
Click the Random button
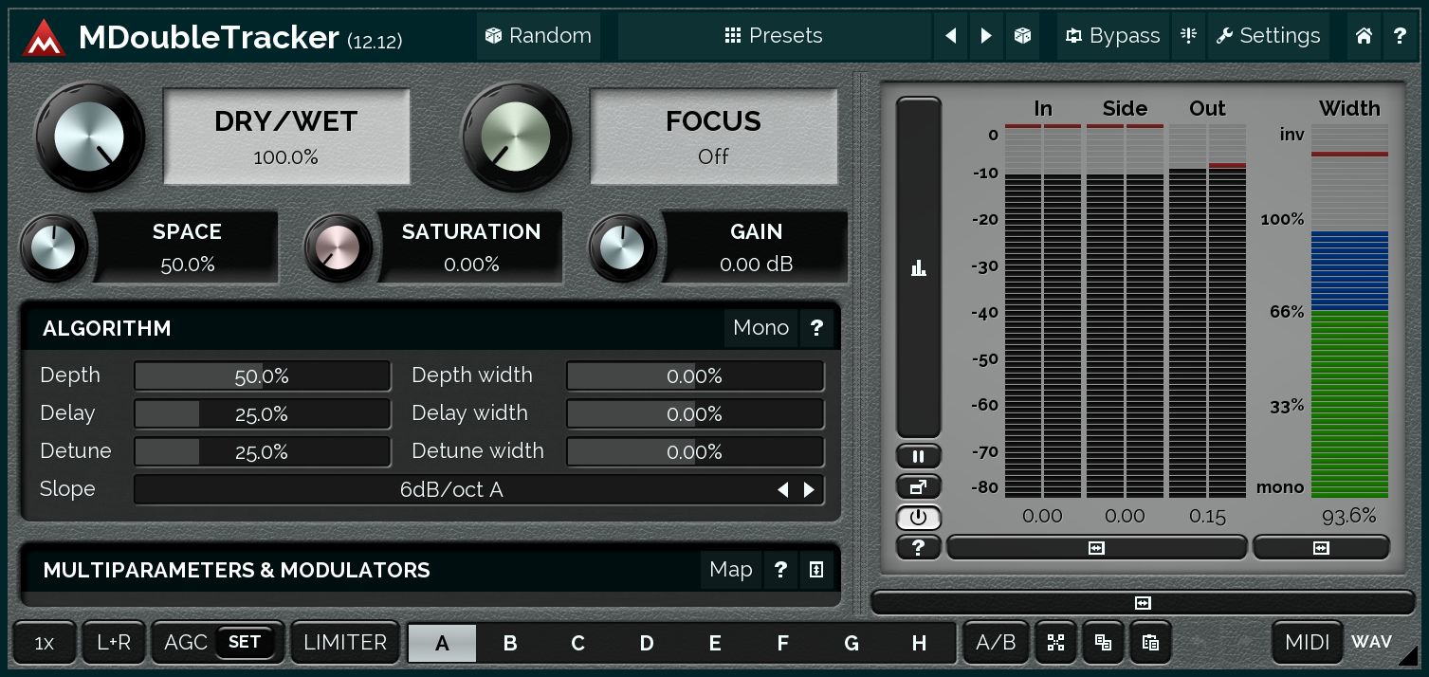tap(538, 36)
